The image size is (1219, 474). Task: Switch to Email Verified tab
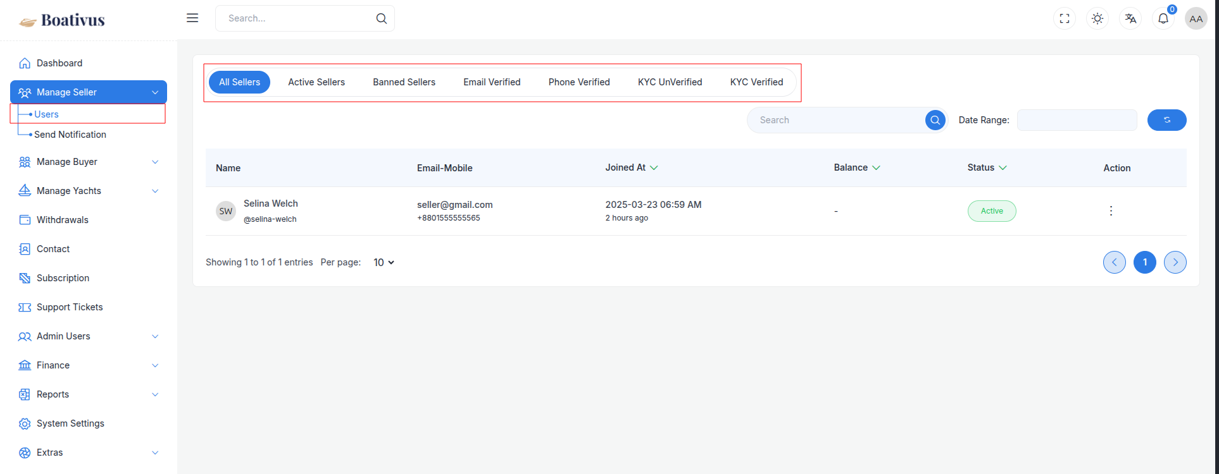pyautogui.click(x=492, y=82)
